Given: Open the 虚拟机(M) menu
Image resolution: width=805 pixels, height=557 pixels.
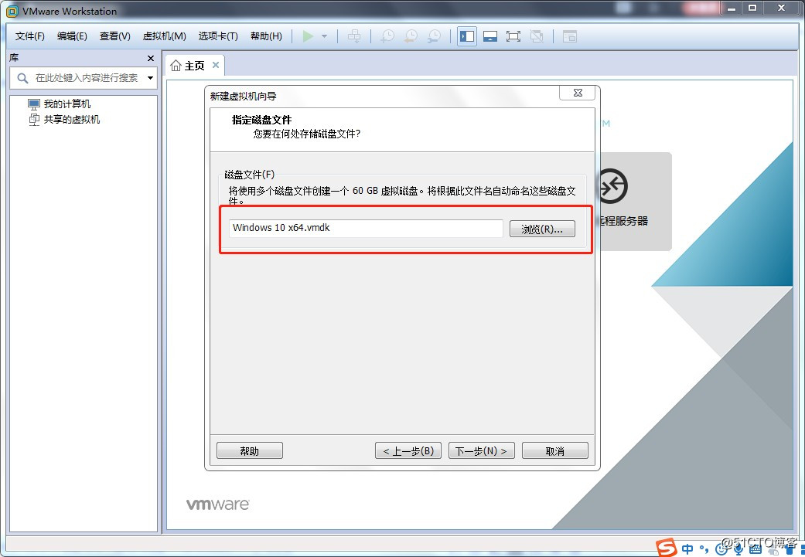Looking at the screenshot, I should (164, 36).
